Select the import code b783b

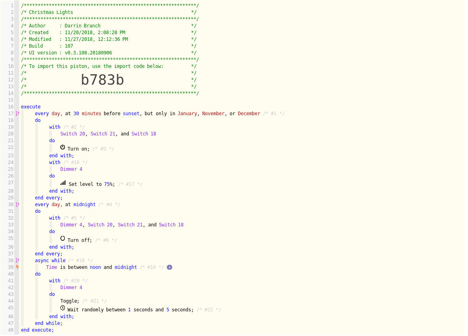[103, 80]
